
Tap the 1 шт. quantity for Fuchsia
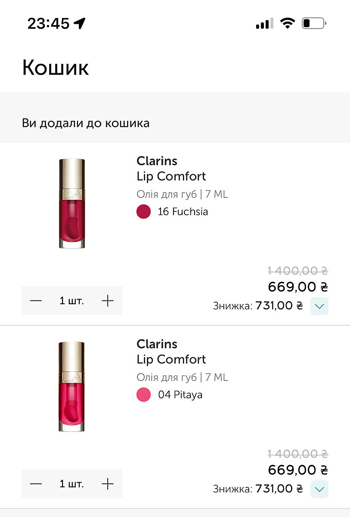coord(71,301)
